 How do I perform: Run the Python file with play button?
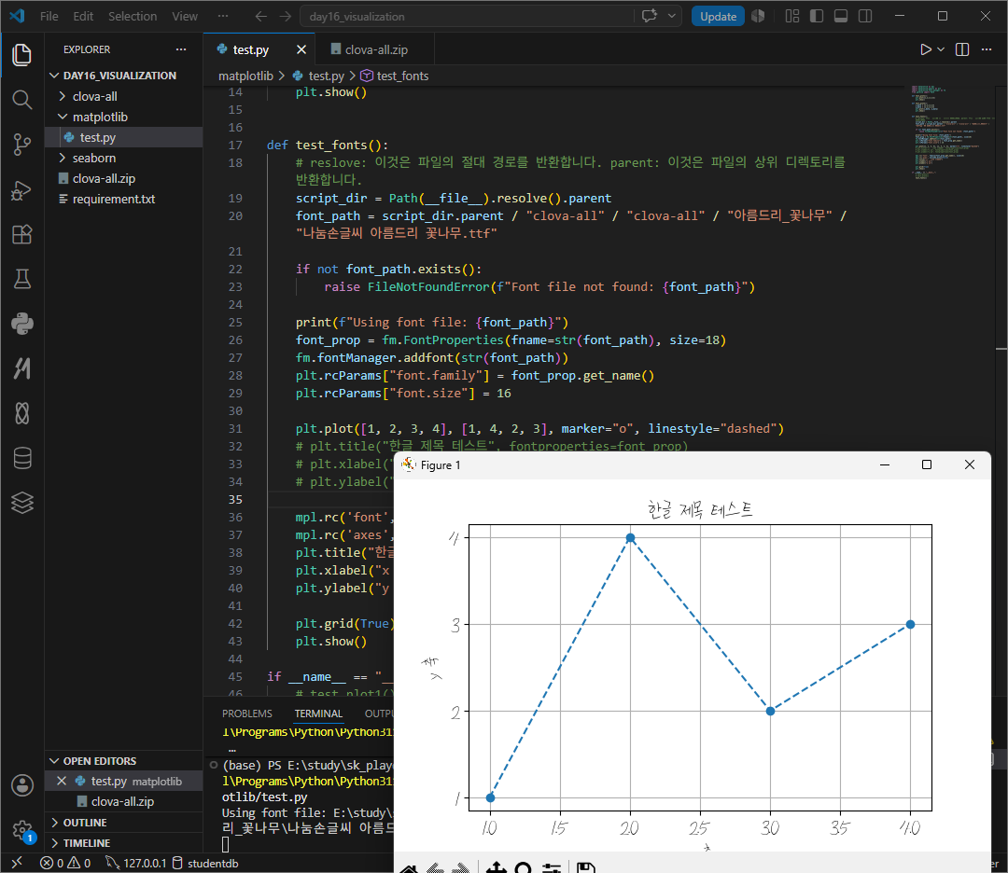point(925,49)
